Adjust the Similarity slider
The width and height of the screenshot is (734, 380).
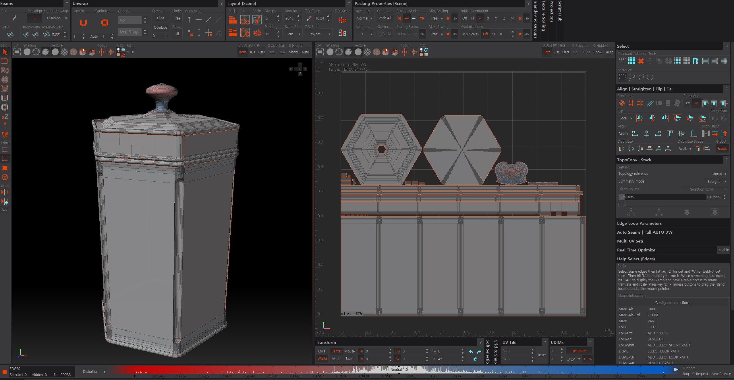coord(662,197)
